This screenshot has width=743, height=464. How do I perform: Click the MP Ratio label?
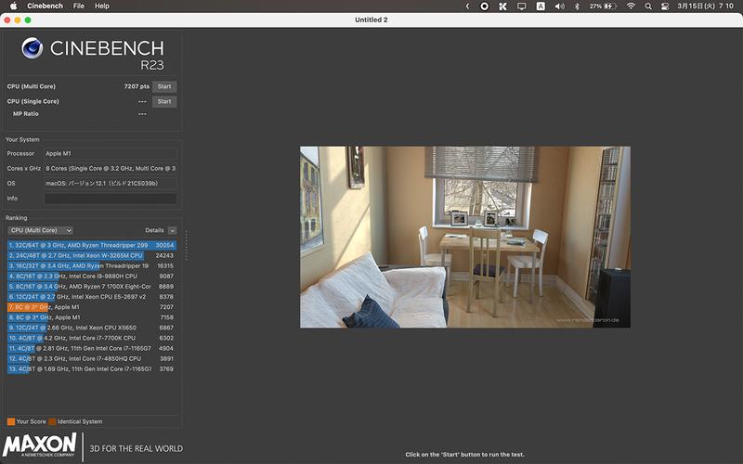[x=26, y=114]
